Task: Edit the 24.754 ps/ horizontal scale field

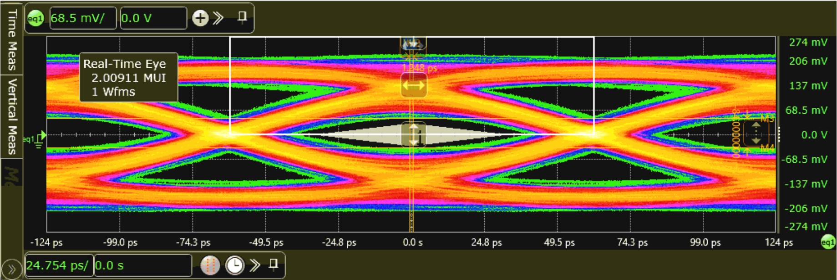Action: [59, 265]
